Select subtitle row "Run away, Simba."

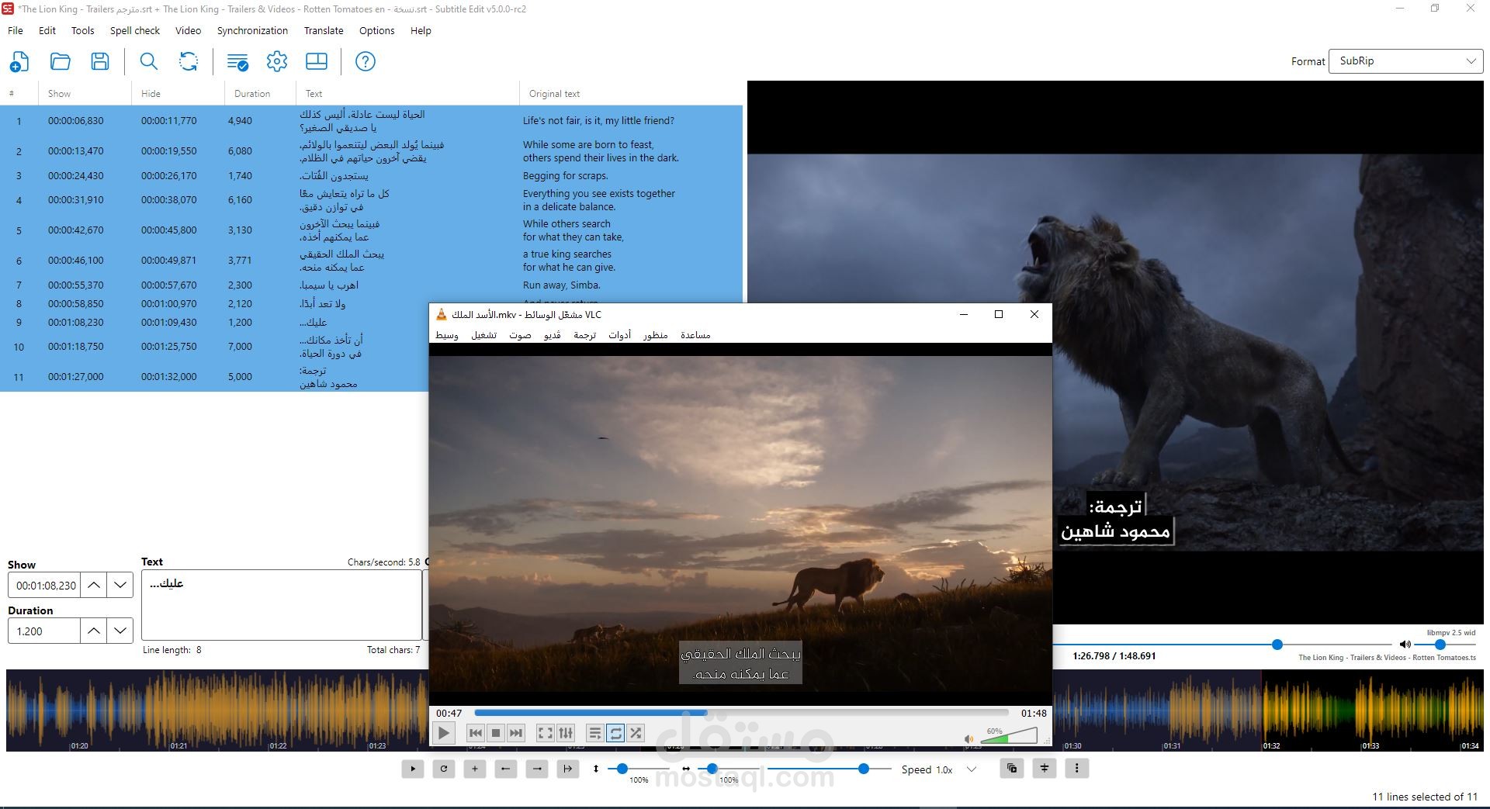(371, 285)
